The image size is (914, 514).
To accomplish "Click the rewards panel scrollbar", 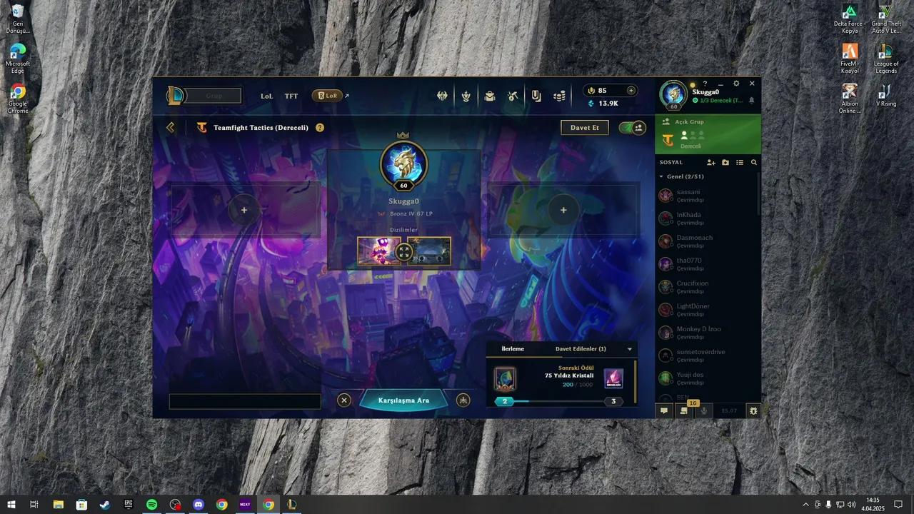I will coord(636,382).
